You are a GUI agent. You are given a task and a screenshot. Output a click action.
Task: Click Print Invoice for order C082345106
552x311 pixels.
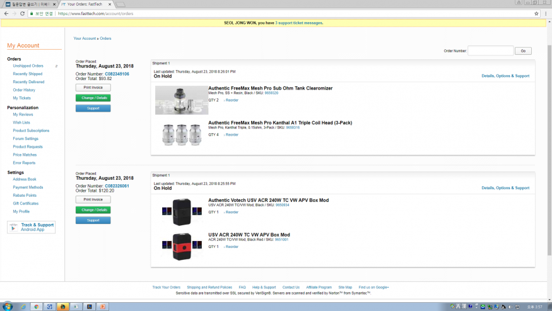93,88
